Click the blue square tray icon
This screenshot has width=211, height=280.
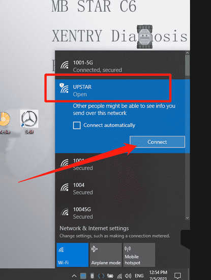(83, 276)
